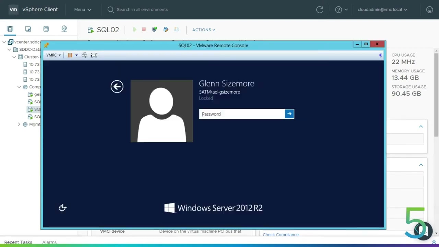This screenshot has width=439, height=247.
Task: Open the VMRC dropdown menu
Action: click(54, 55)
